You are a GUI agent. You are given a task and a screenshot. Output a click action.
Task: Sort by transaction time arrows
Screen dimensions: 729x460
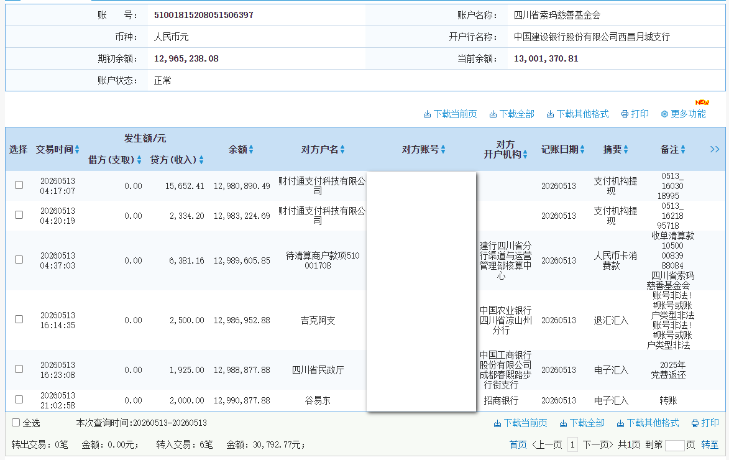[77, 149]
